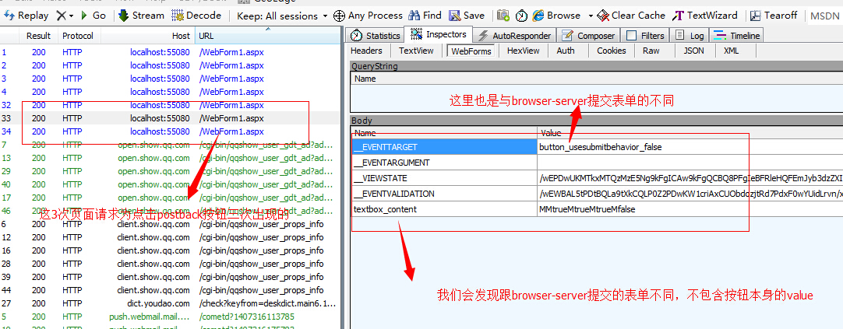Select session 3 in the list
Screen dimensions: 843x329
[x=169, y=79]
